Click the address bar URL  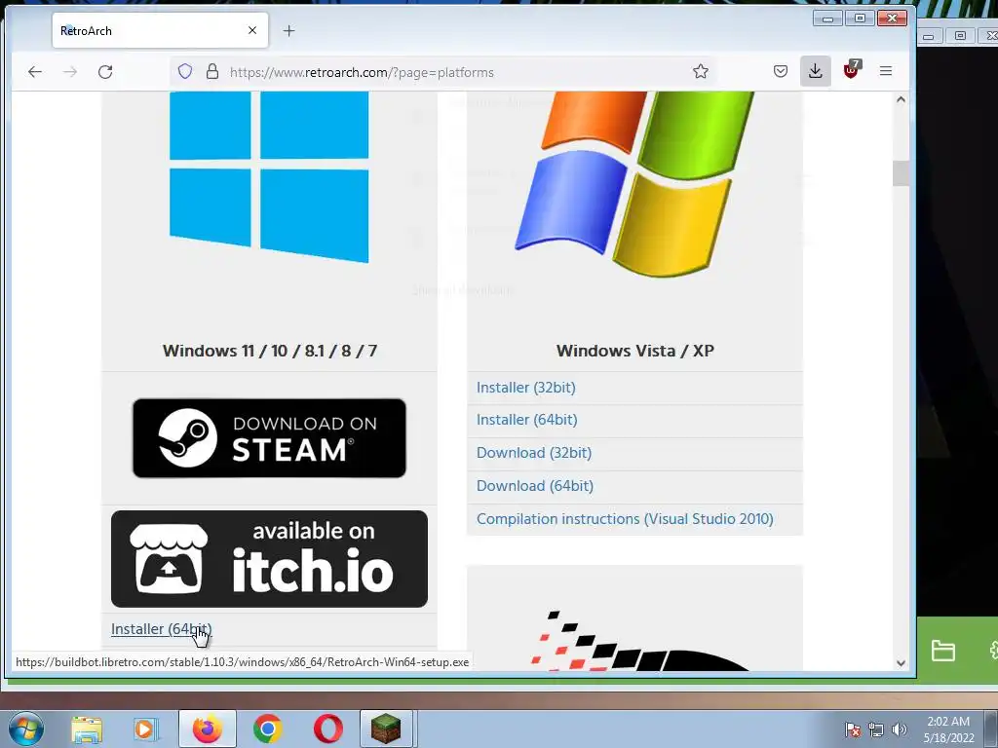(362, 72)
